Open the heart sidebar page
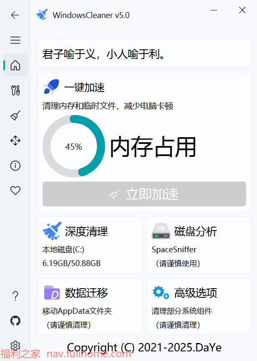257x361 pixels. coord(15,190)
